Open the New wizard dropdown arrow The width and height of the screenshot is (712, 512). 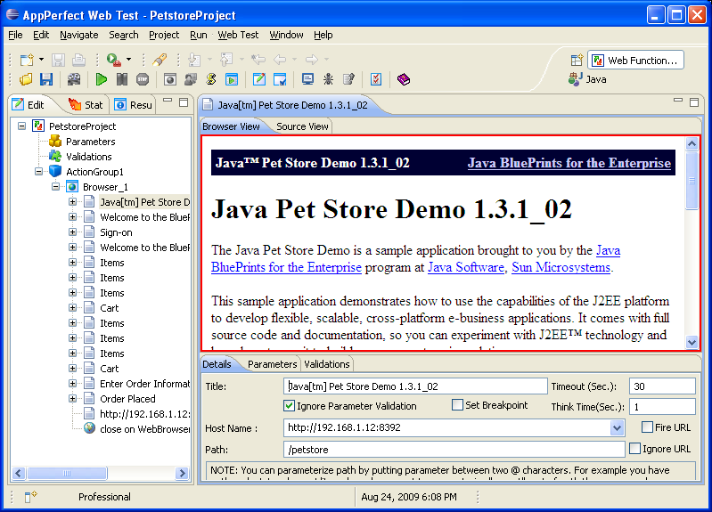pyautogui.click(x=41, y=60)
